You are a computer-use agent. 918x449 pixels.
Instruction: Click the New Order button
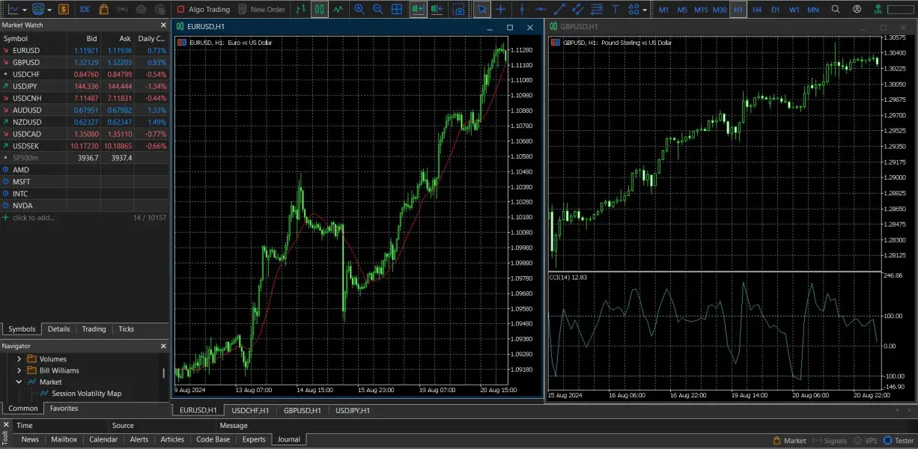pos(261,10)
